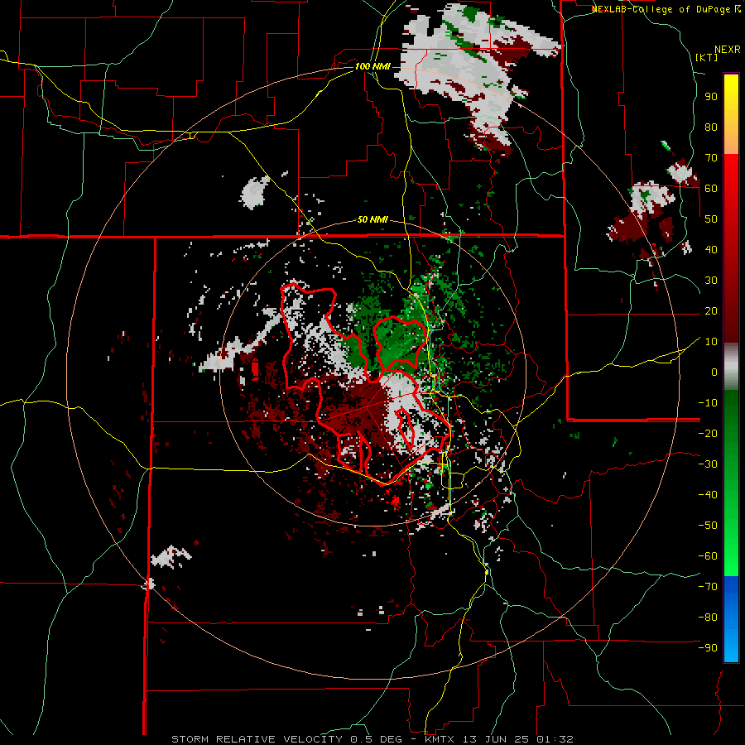Click the "100 NMI" range ring label
The image size is (745, 745).
[x=372, y=66]
